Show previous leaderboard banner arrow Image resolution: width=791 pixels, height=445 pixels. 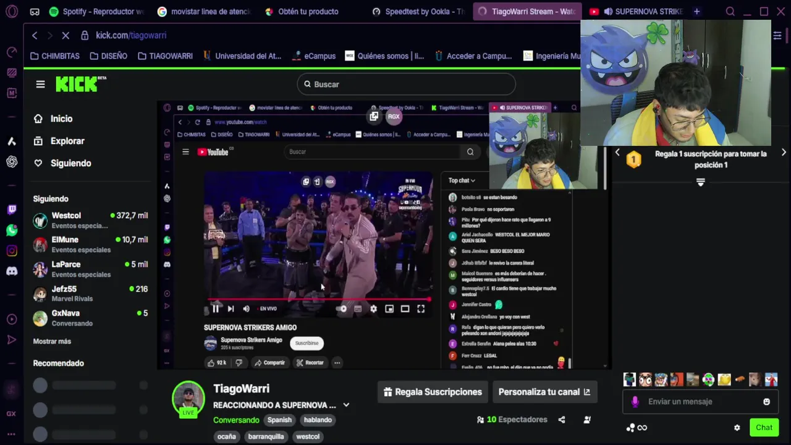(617, 153)
